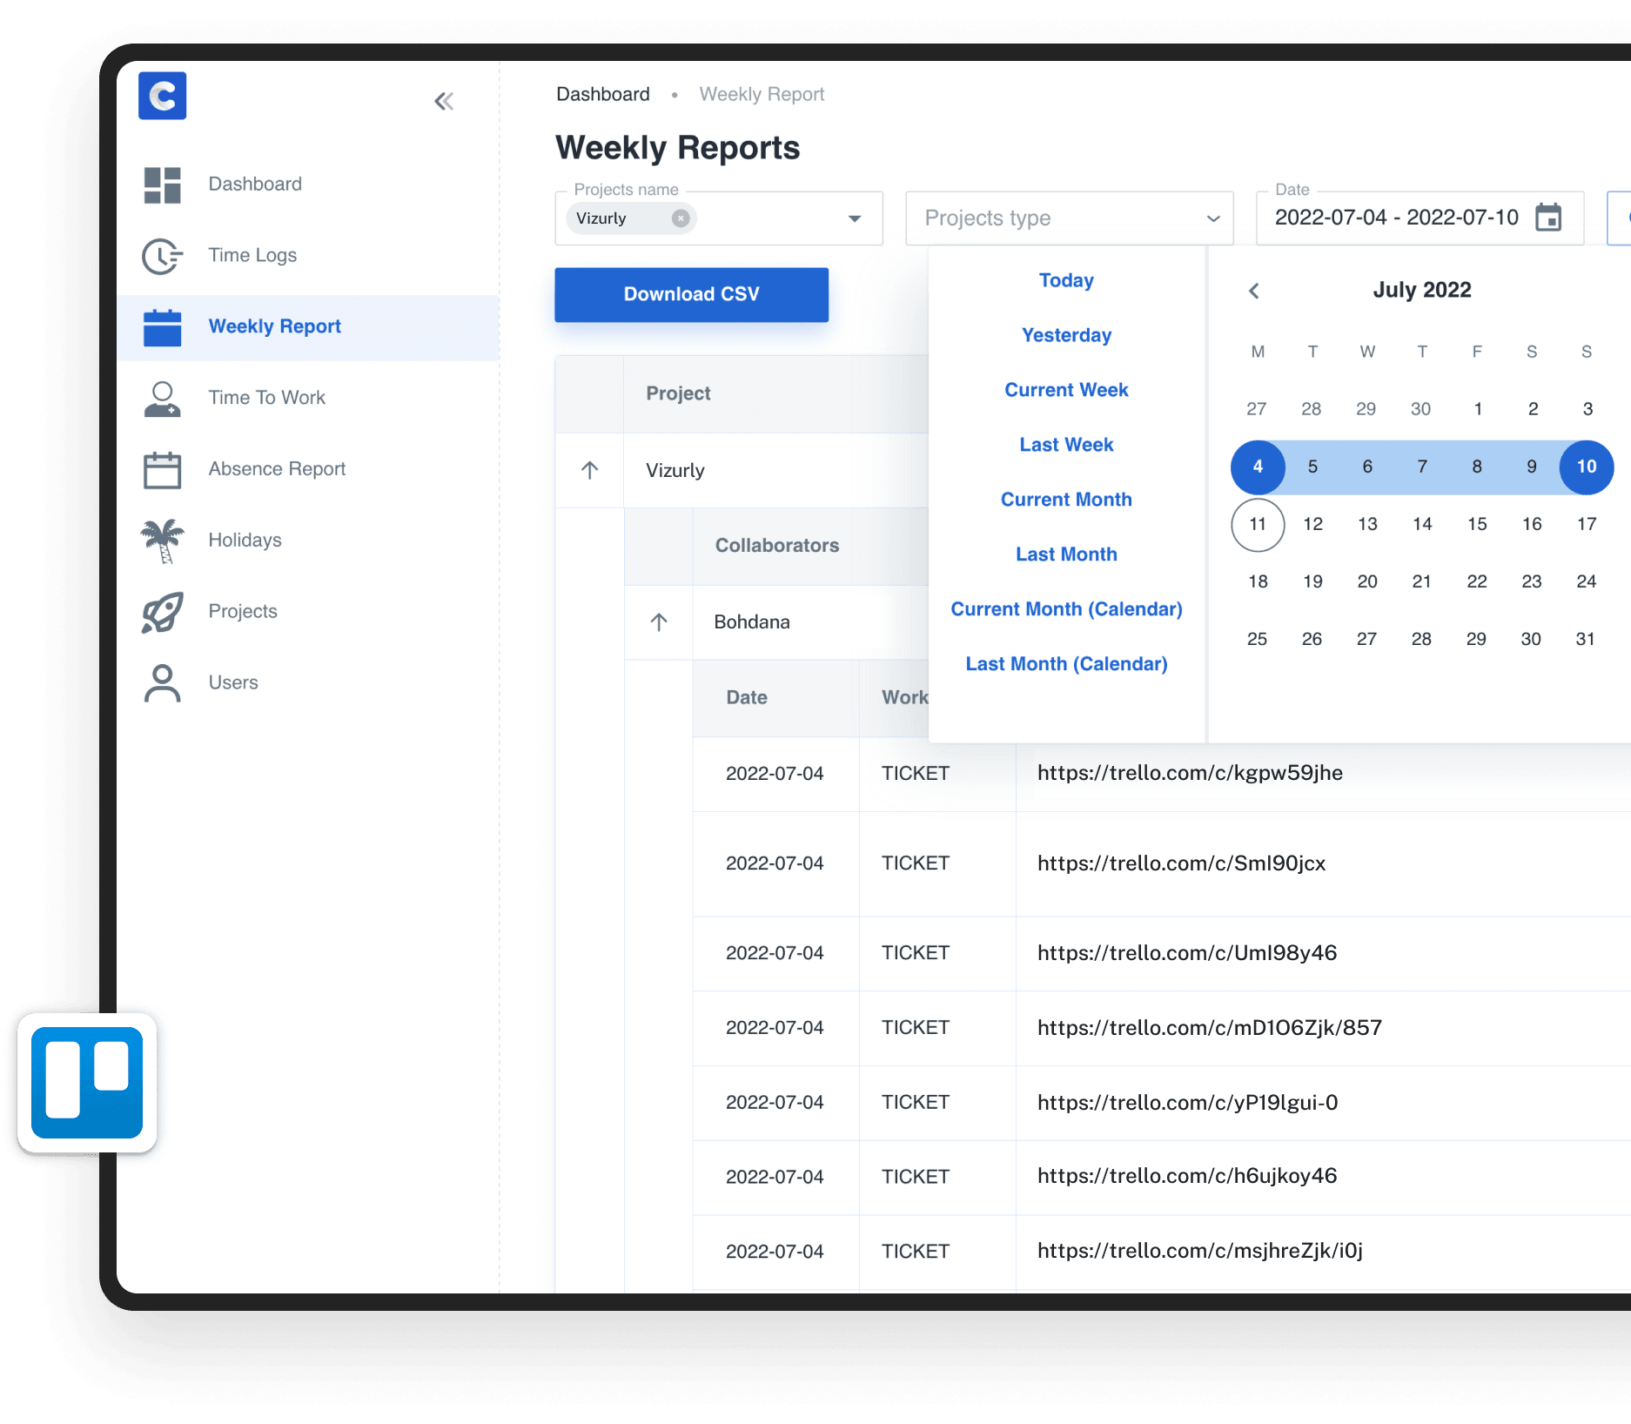Open link trello.com/c/msjhreZjk/i0j
1631x1424 pixels.
click(x=1200, y=1252)
